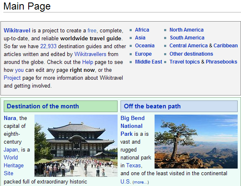This screenshot has width=241, height=186.
Task: Click the bold 'right now' text
Action: tap(82, 70)
